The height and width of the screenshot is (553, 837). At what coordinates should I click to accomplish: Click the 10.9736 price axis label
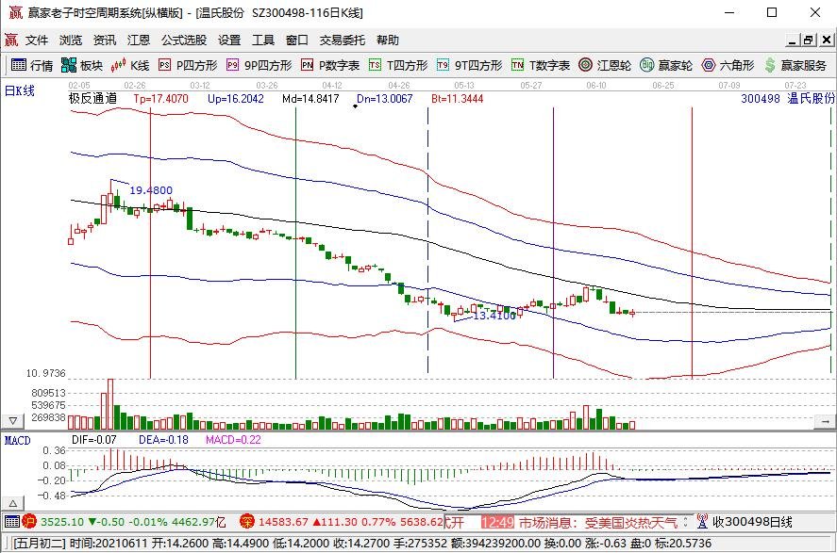[x=46, y=373]
